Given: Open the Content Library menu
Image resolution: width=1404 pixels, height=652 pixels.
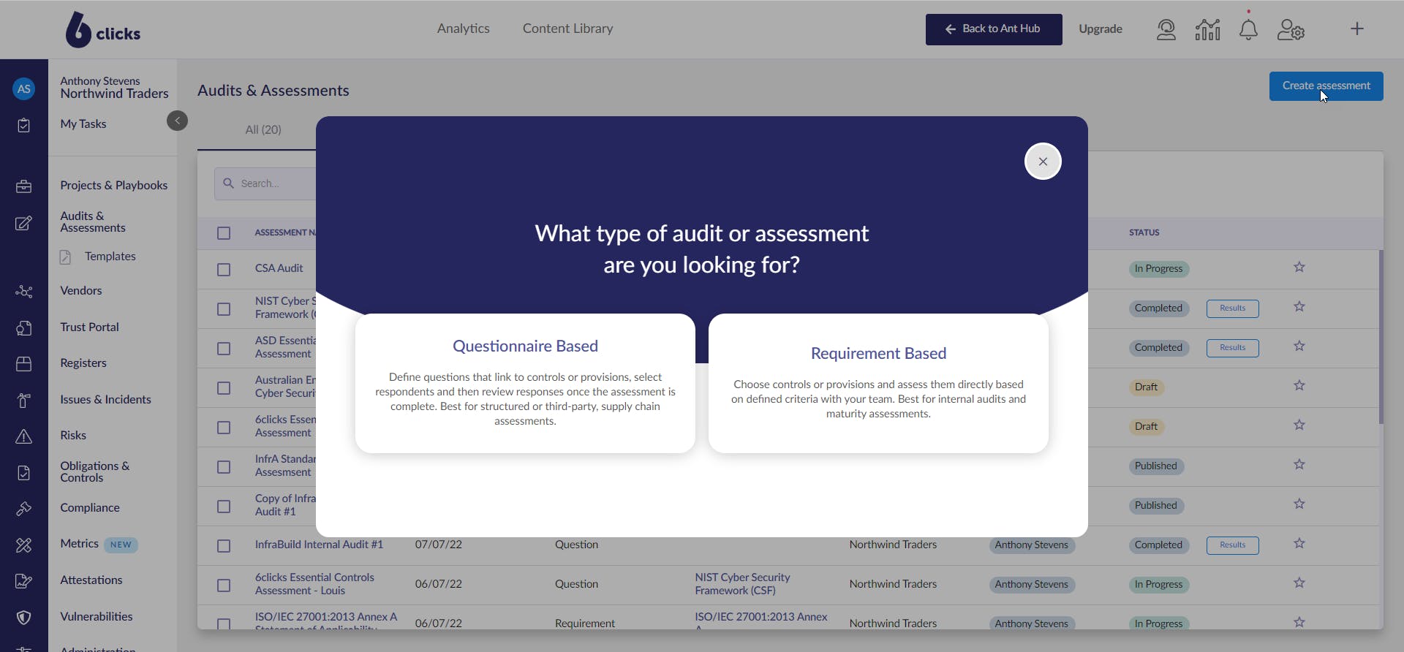Looking at the screenshot, I should 567,29.
